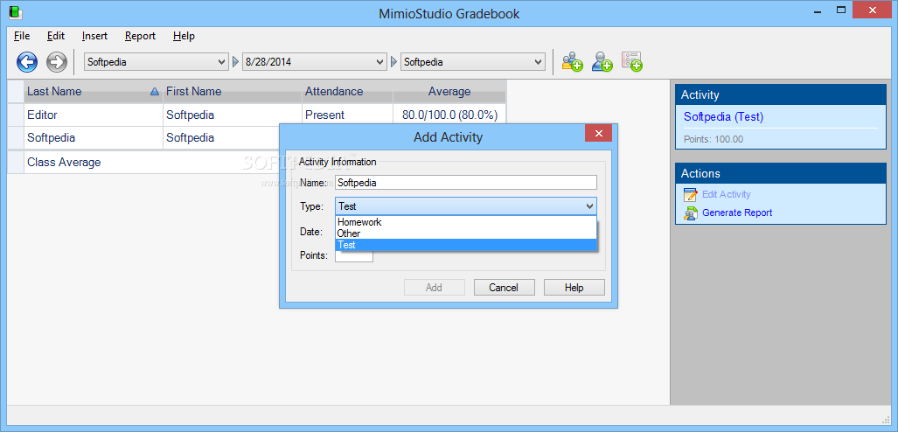The width and height of the screenshot is (898, 432).
Task: Click the Gradebook app icon in title bar
Action: [15, 12]
